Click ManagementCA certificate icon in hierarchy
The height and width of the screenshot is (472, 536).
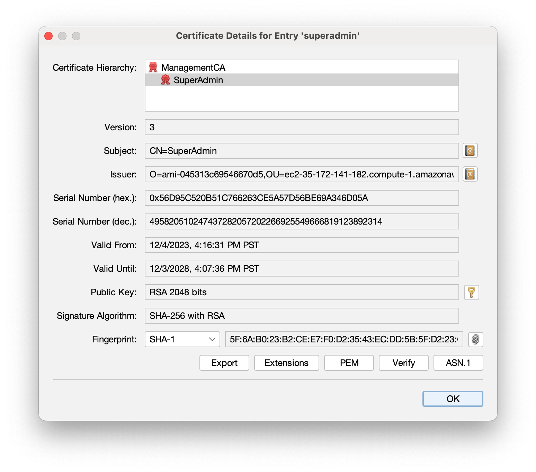[153, 68]
